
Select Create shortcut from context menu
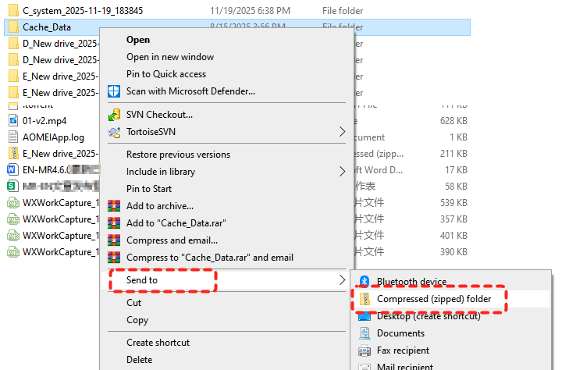pyautogui.click(x=158, y=343)
